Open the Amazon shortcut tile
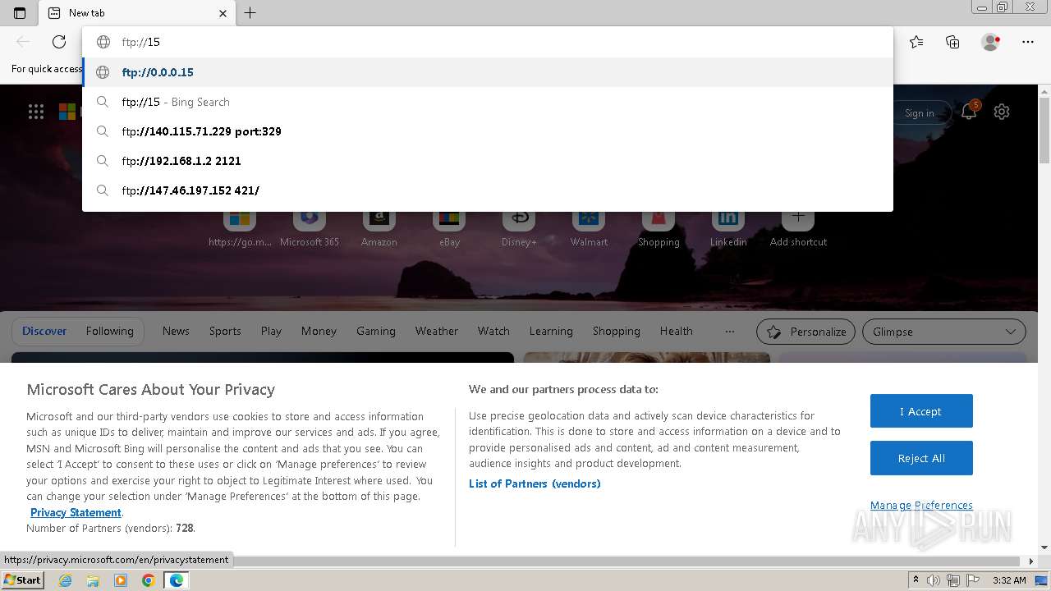This screenshot has width=1051, height=591. click(379, 228)
